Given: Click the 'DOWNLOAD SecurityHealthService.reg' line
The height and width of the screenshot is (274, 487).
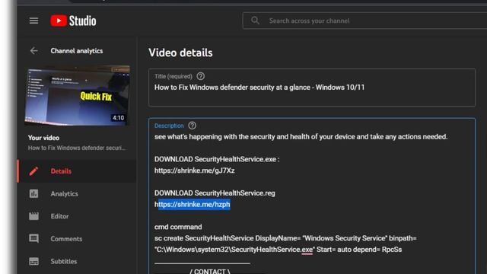Looking at the screenshot, I should [215, 193].
